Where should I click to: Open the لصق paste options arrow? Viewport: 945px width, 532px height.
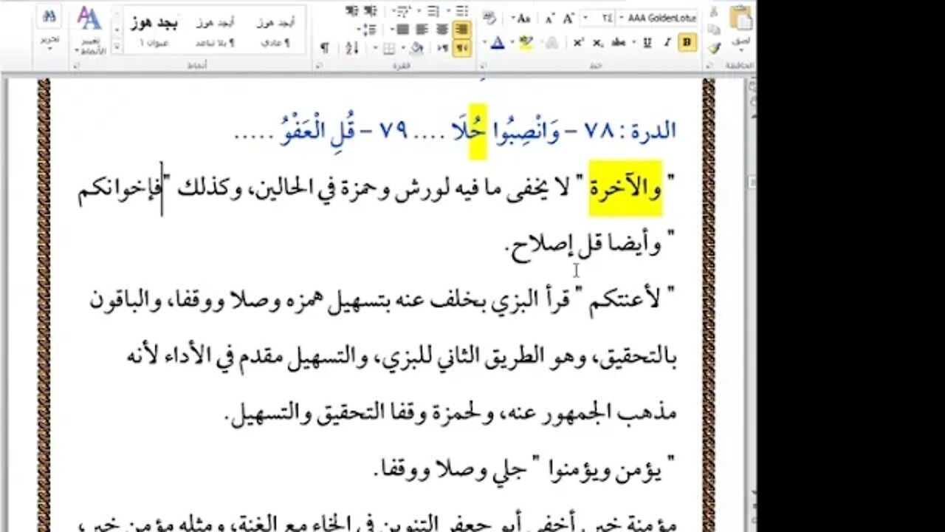[x=741, y=46]
